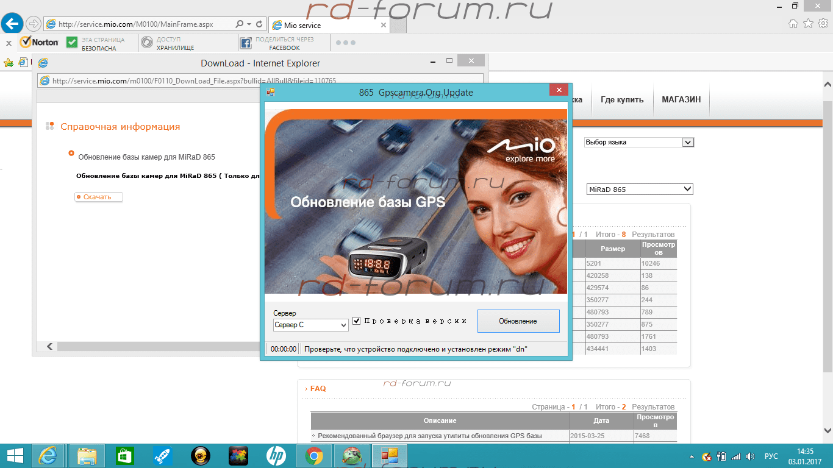Screen dimensions: 833x468
Task: Click the refresh icon in address bar
Action: coord(259,24)
